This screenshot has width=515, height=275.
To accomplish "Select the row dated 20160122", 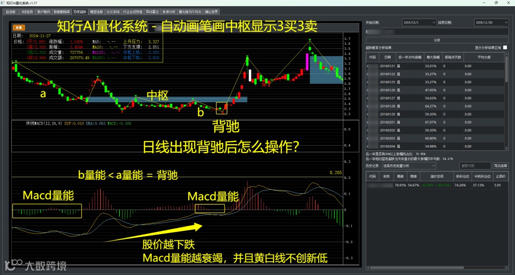I will [x=435, y=74].
